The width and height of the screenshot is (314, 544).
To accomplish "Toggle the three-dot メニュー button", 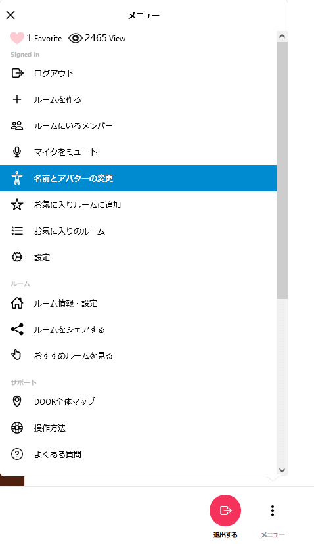I will 273,510.
